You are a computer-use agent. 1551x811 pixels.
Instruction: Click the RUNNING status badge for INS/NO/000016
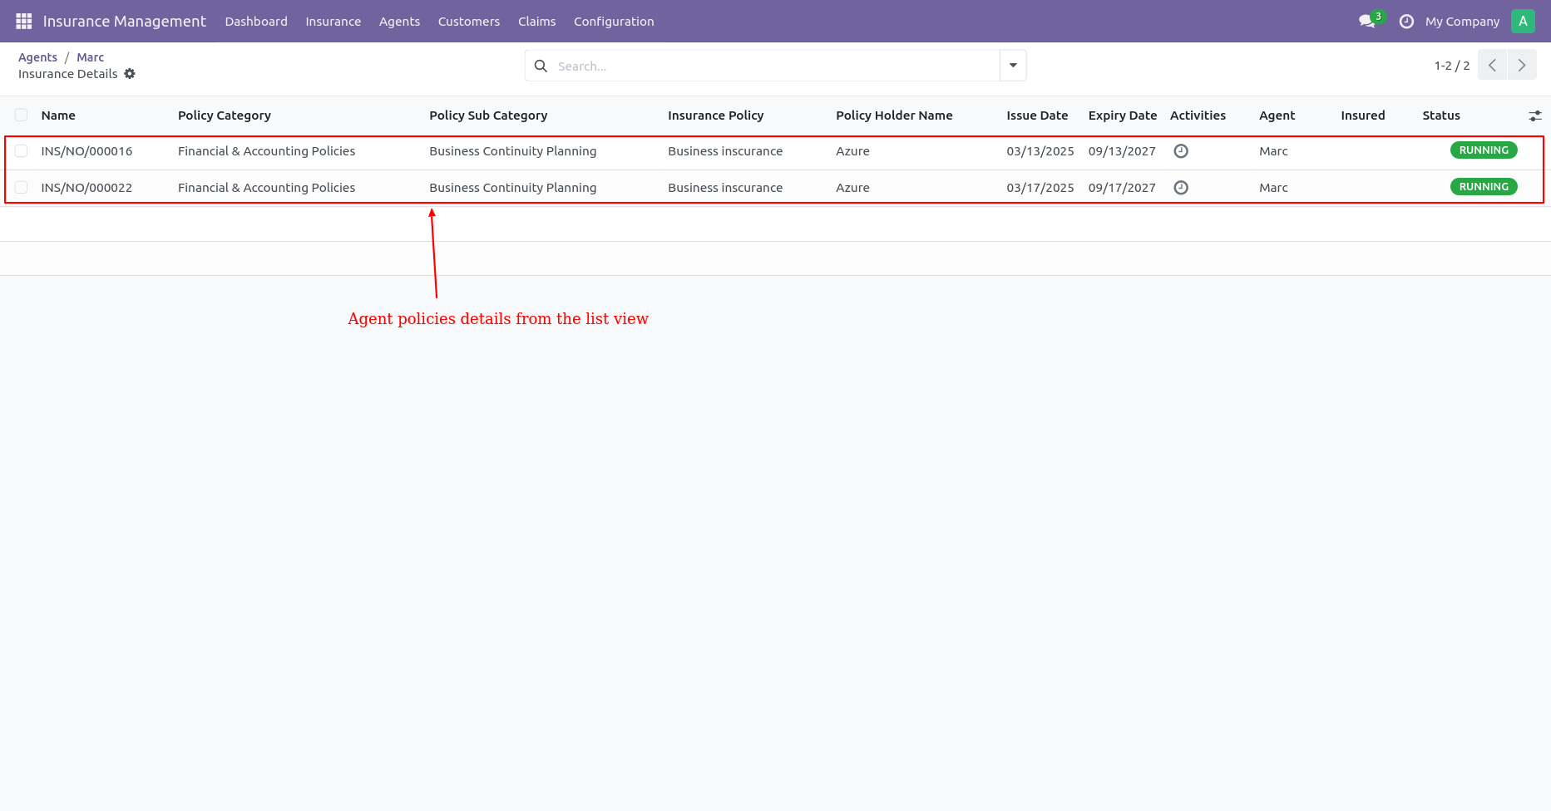click(1484, 150)
